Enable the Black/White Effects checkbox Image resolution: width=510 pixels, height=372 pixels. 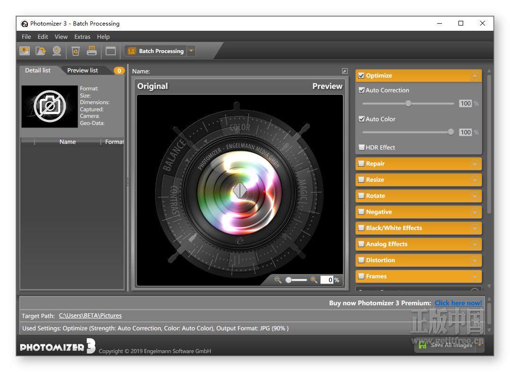coord(361,228)
